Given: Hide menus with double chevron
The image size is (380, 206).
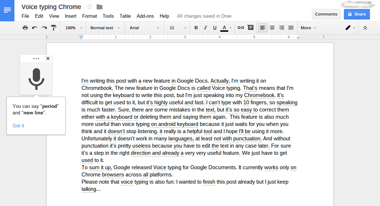Looking at the screenshot, I should (x=365, y=28).
